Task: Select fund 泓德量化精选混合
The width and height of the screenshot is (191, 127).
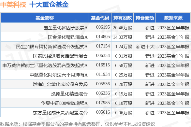Action: tap(69, 94)
